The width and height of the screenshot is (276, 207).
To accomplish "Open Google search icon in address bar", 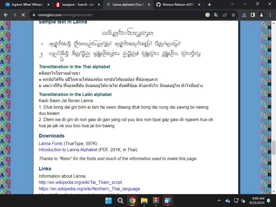I will [208, 15].
